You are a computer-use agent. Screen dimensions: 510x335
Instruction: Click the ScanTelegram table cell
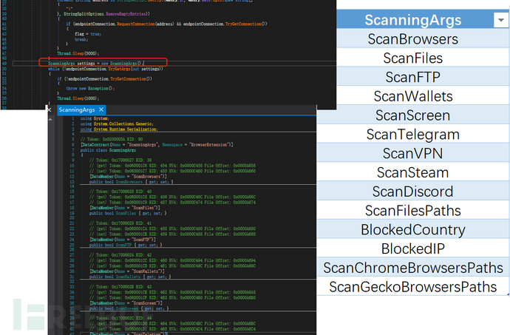412,135
